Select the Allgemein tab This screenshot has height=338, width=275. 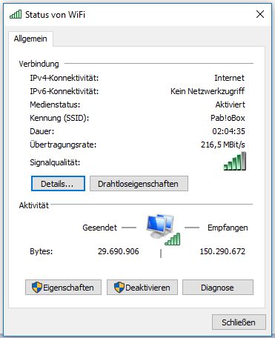point(30,39)
